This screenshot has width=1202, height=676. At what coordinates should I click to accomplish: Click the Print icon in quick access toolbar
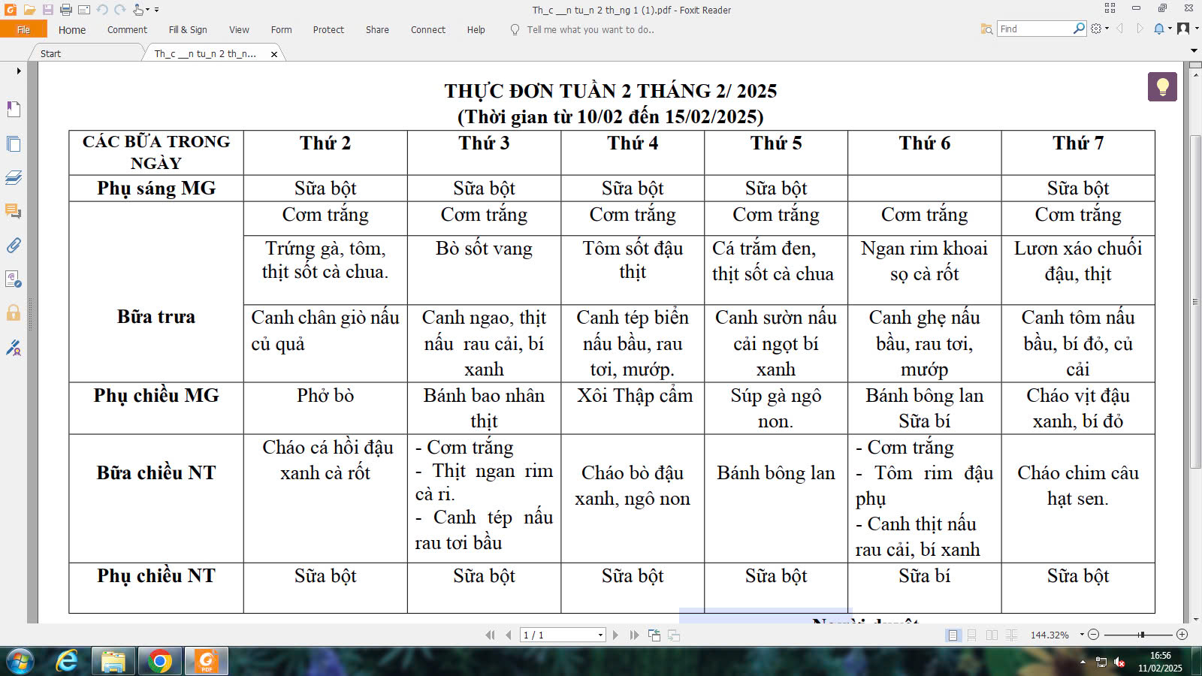tap(65, 10)
